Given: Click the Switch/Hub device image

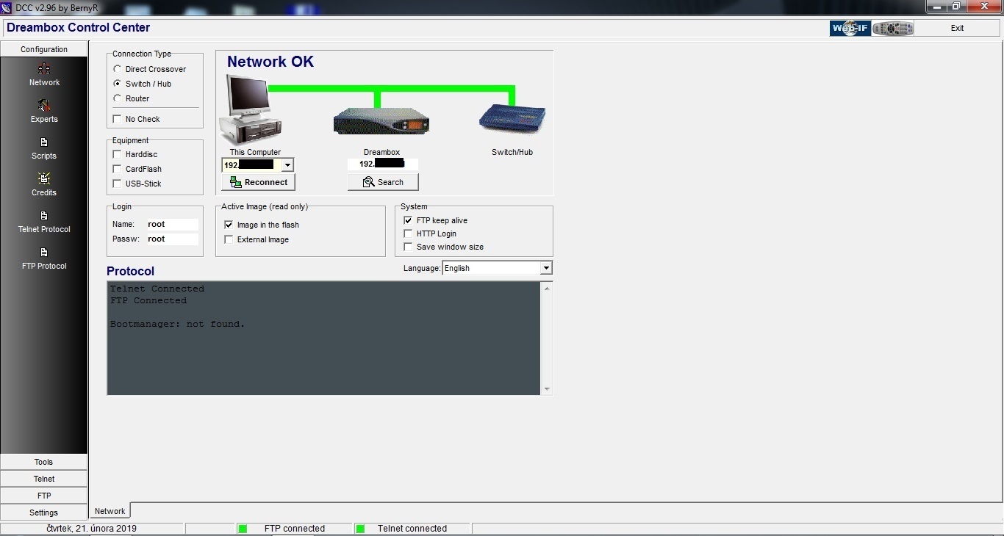Looking at the screenshot, I should pos(512,120).
